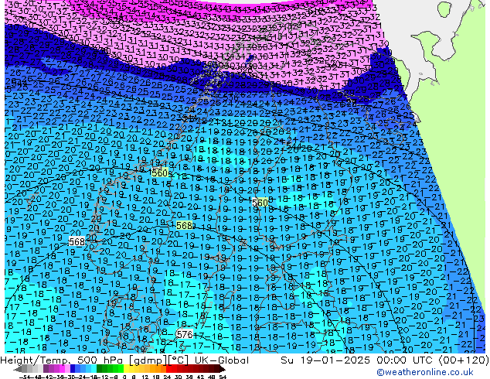Click the magenta -36 legend swatch

62,368
